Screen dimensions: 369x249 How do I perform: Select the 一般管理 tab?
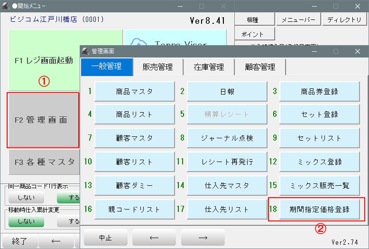(x=107, y=67)
